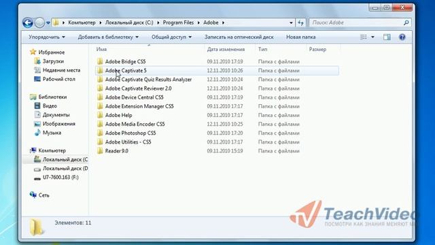Open the view options dropdown arrow
The width and height of the screenshot is (435, 245).
point(373,37)
